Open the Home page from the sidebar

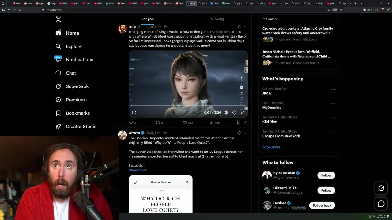67,33
